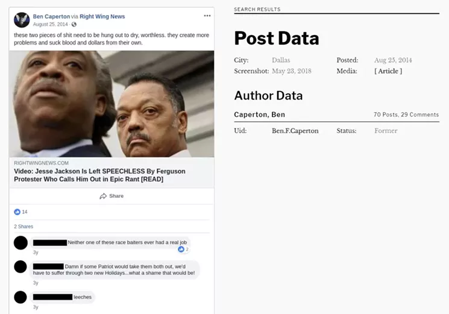The height and width of the screenshot is (314, 449).
Task: Click the poster's profile avatar picture
Action: click(x=22, y=20)
